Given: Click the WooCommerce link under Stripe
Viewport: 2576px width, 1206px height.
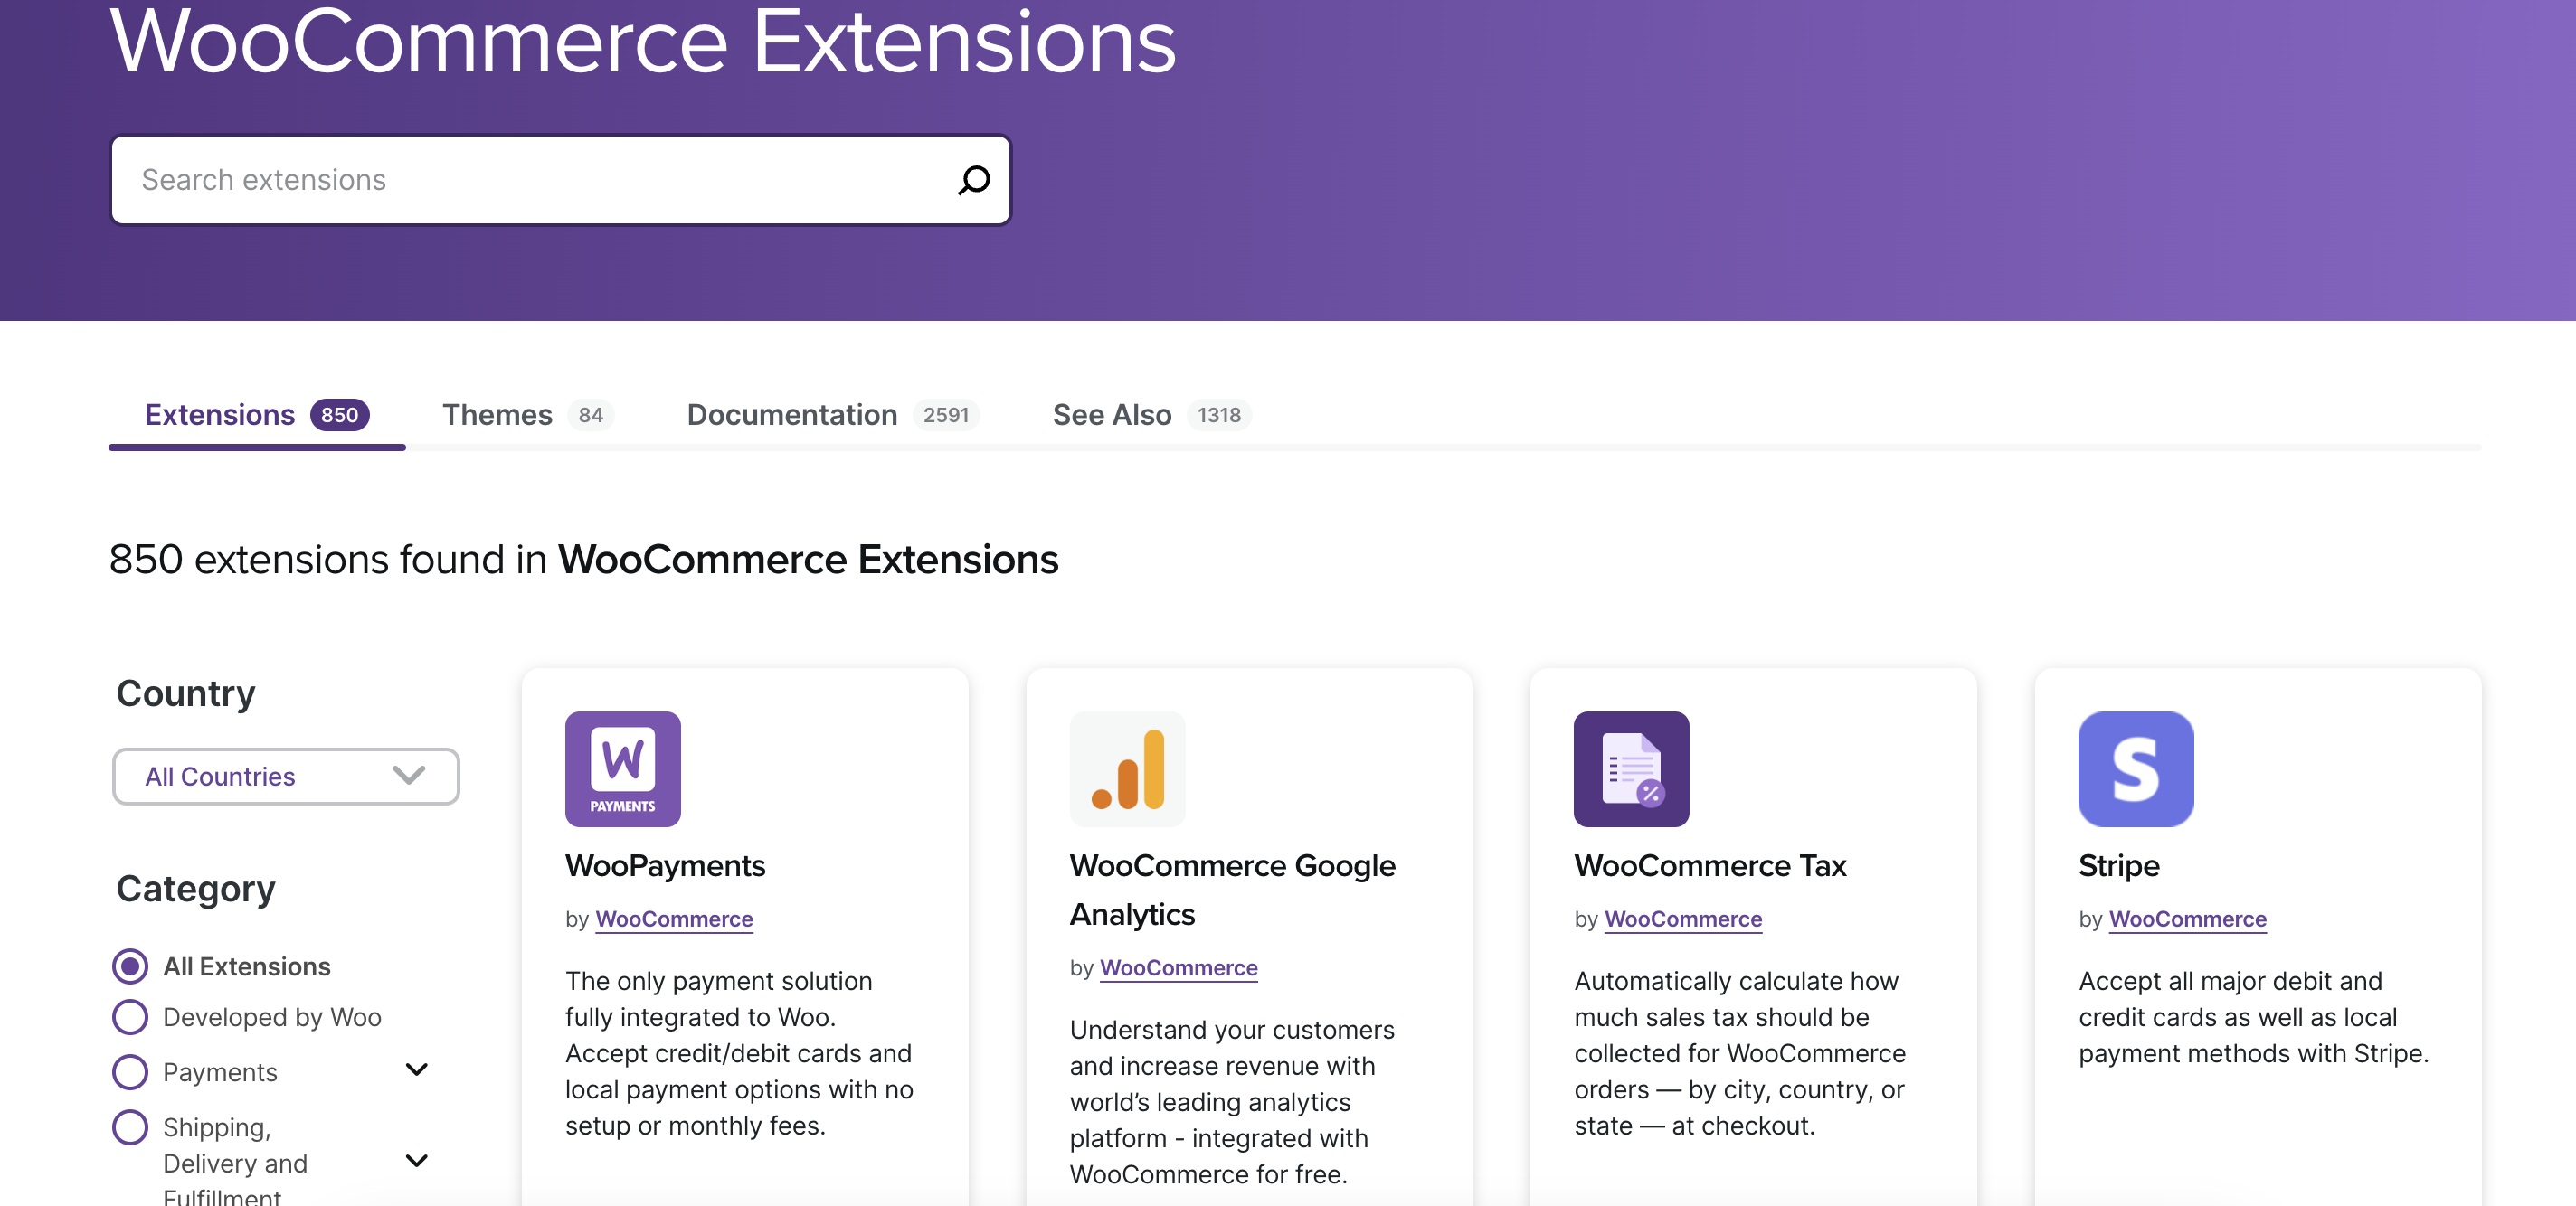Looking at the screenshot, I should pyautogui.click(x=2188, y=919).
